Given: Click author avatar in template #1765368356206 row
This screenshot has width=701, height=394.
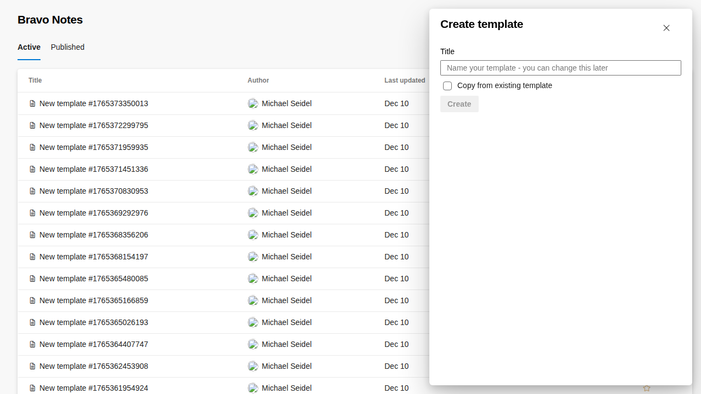Looking at the screenshot, I should click(x=252, y=235).
